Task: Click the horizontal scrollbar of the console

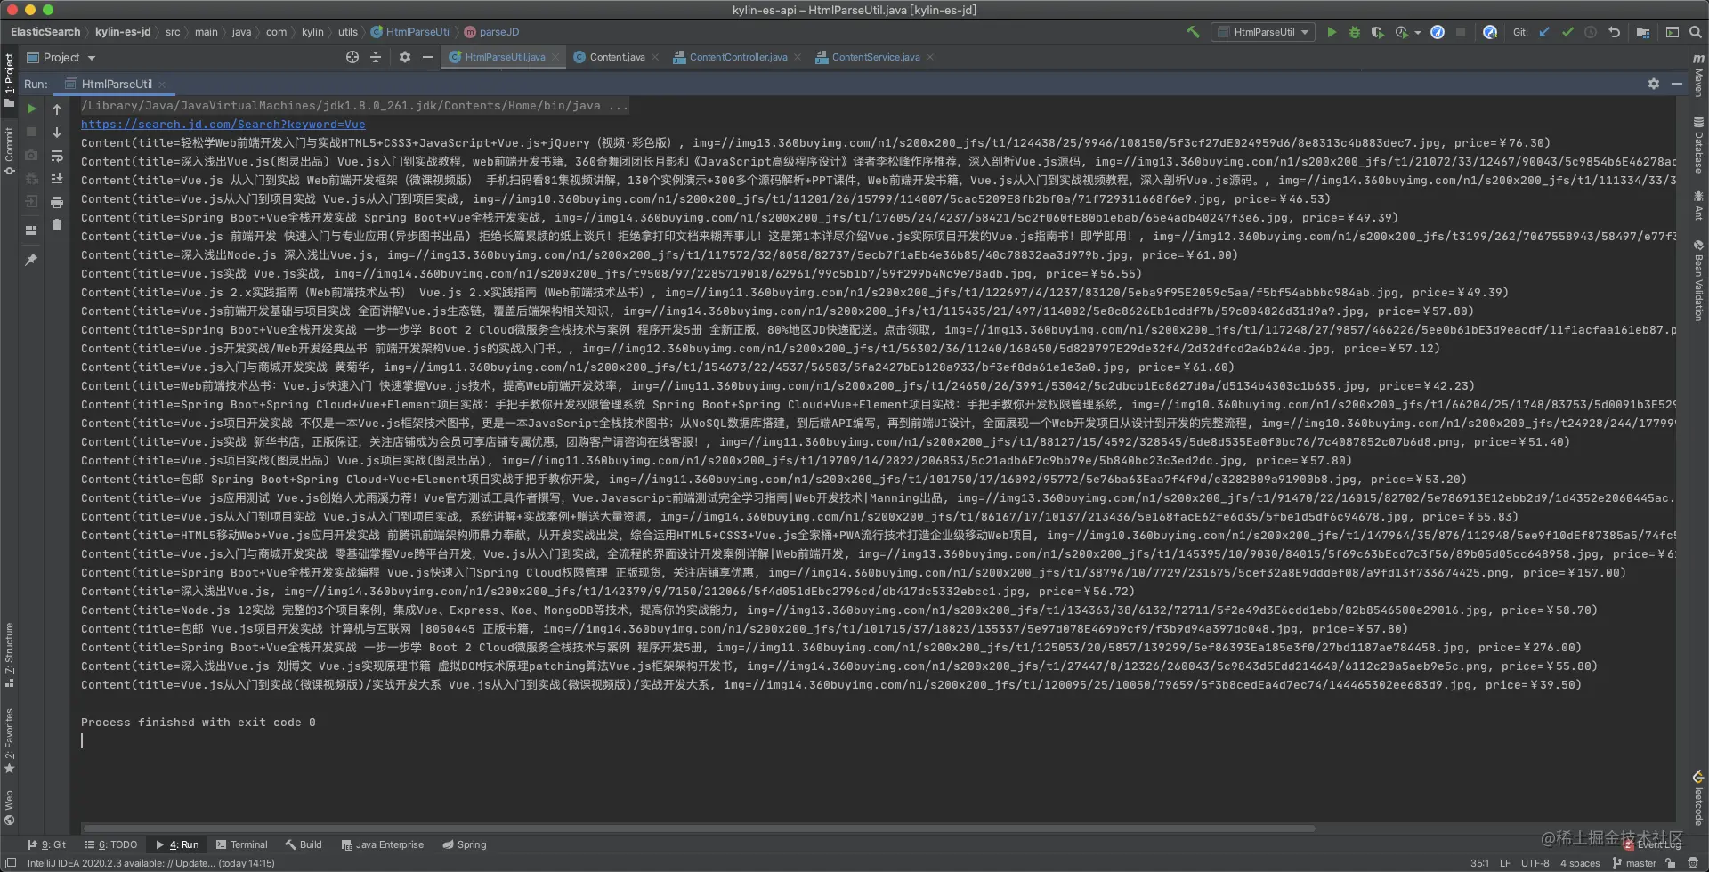Action: (699, 828)
